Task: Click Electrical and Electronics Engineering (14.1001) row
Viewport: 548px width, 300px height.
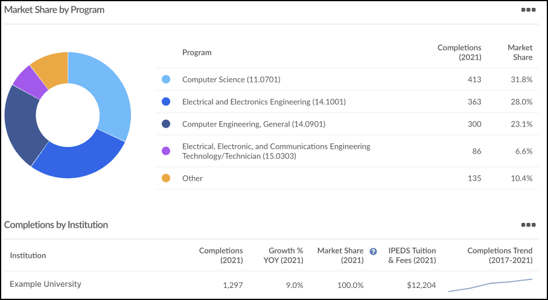Action: 347,102
